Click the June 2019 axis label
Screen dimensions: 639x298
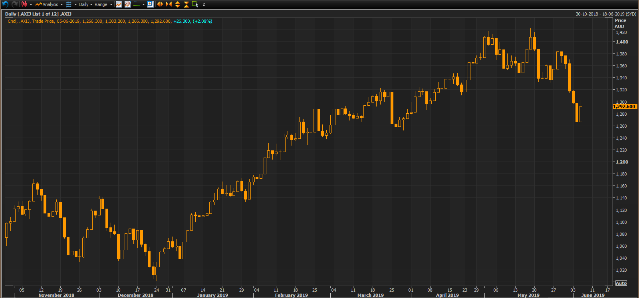(x=593, y=295)
